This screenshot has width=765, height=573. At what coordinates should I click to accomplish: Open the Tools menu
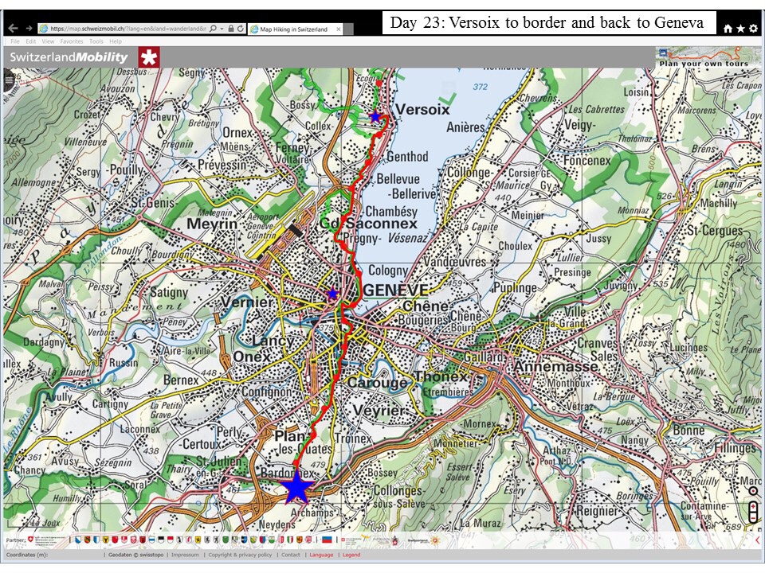[x=96, y=41]
